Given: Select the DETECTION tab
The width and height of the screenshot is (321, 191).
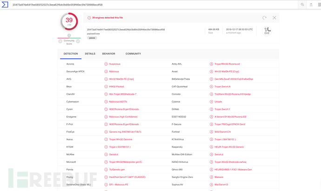Looking at the screenshot, I should (x=71, y=54).
